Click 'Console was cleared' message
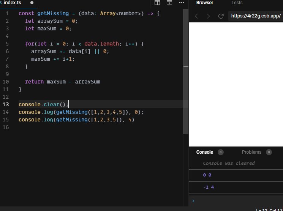Image resolution: width=283 pixels, height=211 pixels. point(229,163)
